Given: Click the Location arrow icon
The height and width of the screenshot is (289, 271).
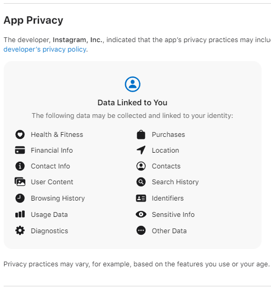Looking at the screenshot, I should (x=141, y=150).
